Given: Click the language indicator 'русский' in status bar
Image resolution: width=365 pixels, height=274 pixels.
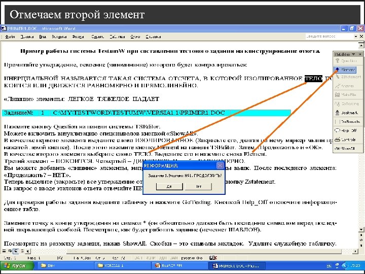Looking at the screenshot, I should click(192, 258).
